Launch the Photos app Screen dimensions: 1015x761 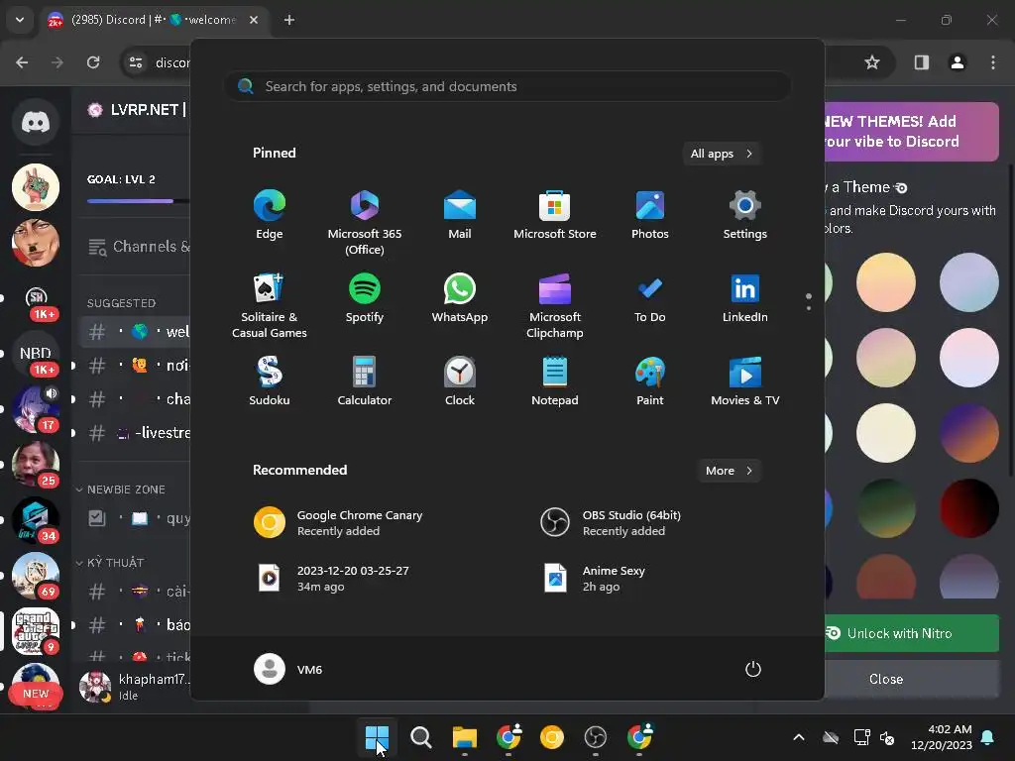tap(650, 215)
